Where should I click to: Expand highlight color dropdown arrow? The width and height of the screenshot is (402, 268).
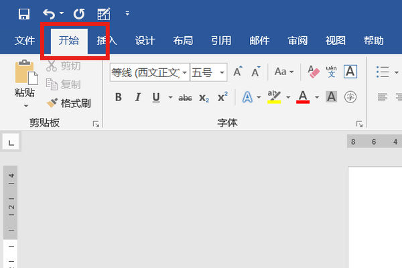pos(288,97)
